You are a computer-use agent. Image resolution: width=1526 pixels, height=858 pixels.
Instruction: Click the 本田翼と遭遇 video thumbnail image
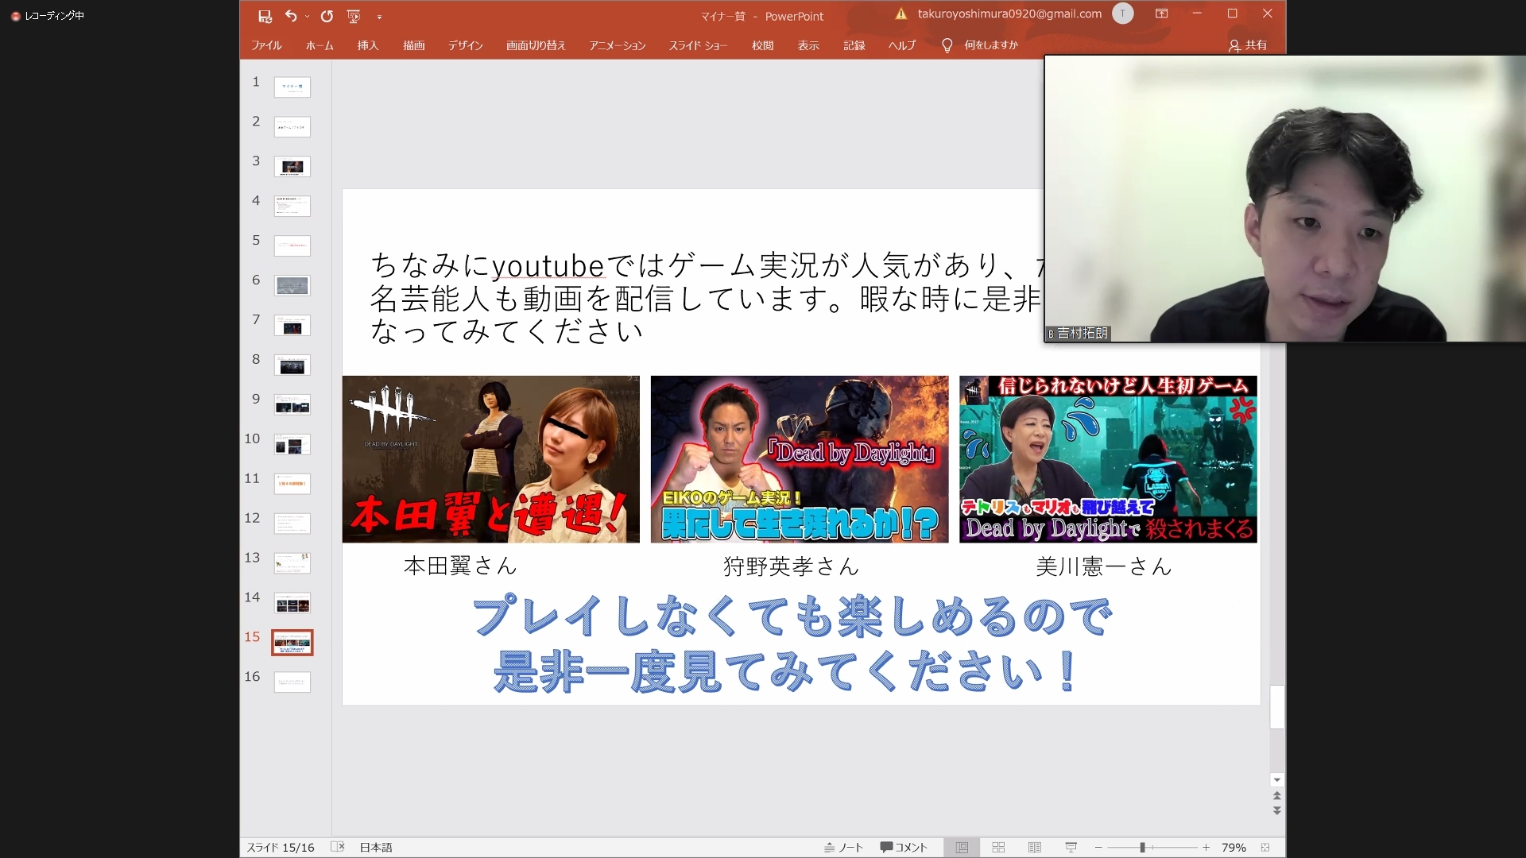point(490,459)
